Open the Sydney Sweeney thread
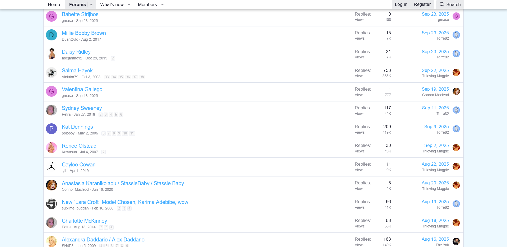The image size is (507, 247). click(x=82, y=108)
